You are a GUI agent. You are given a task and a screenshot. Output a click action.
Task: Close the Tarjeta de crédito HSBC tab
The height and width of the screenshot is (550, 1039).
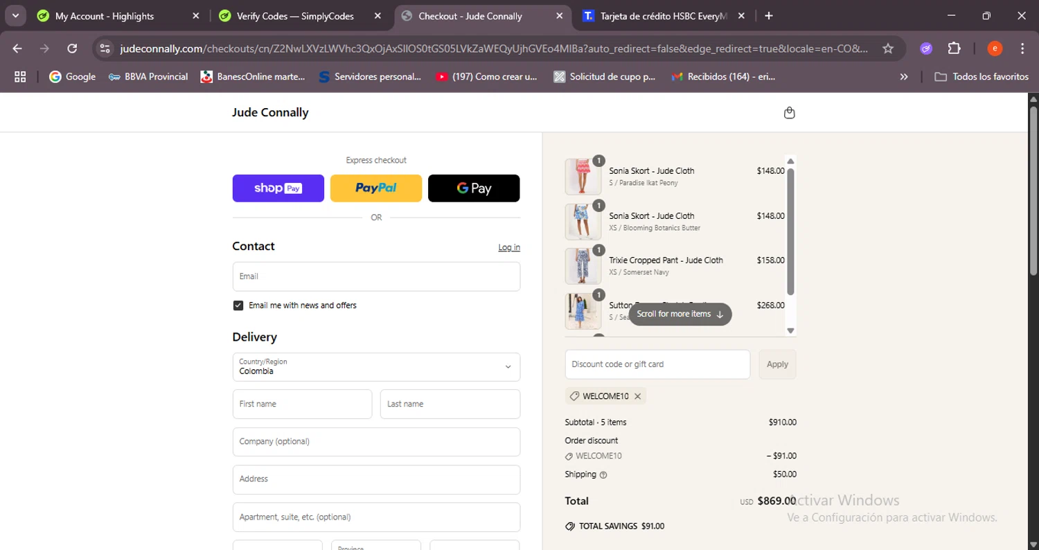click(x=741, y=16)
